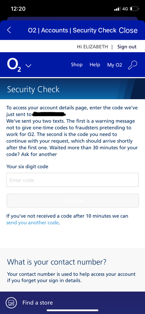Tap the back arrow in header

click(x=9, y=30)
